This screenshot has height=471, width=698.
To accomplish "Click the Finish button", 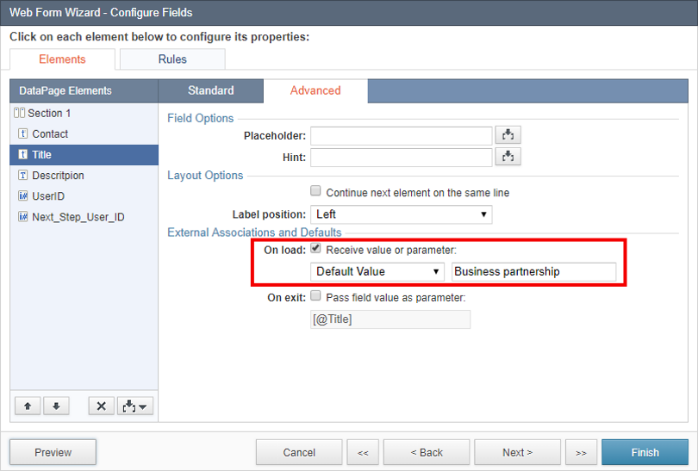I will coord(645,452).
